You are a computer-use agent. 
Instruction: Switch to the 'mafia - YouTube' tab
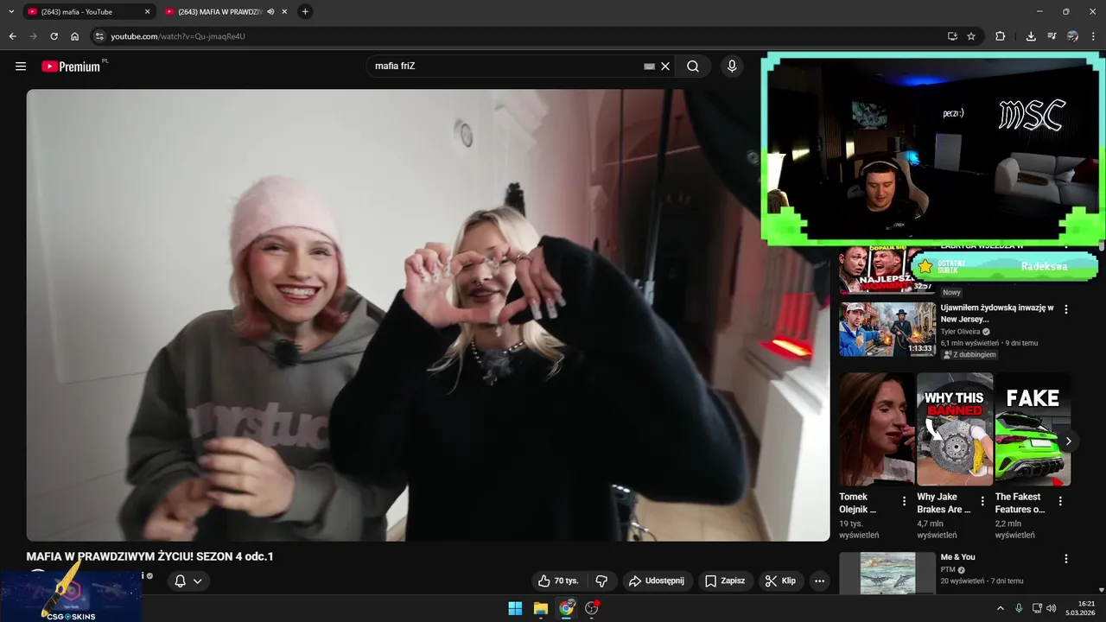click(88, 12)
